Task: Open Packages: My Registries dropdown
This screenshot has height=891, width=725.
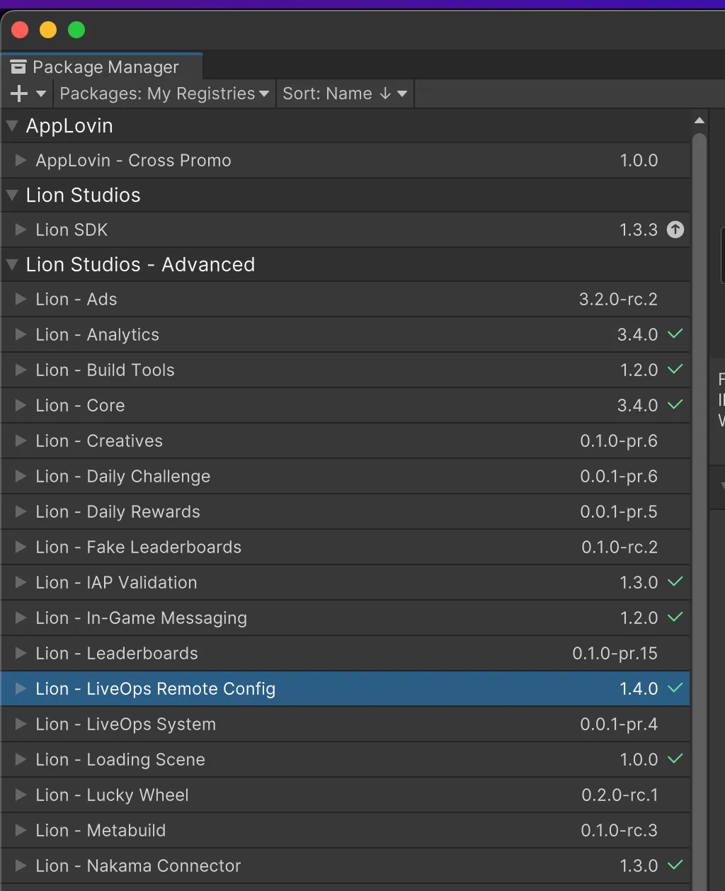Action: click(164, 93)
